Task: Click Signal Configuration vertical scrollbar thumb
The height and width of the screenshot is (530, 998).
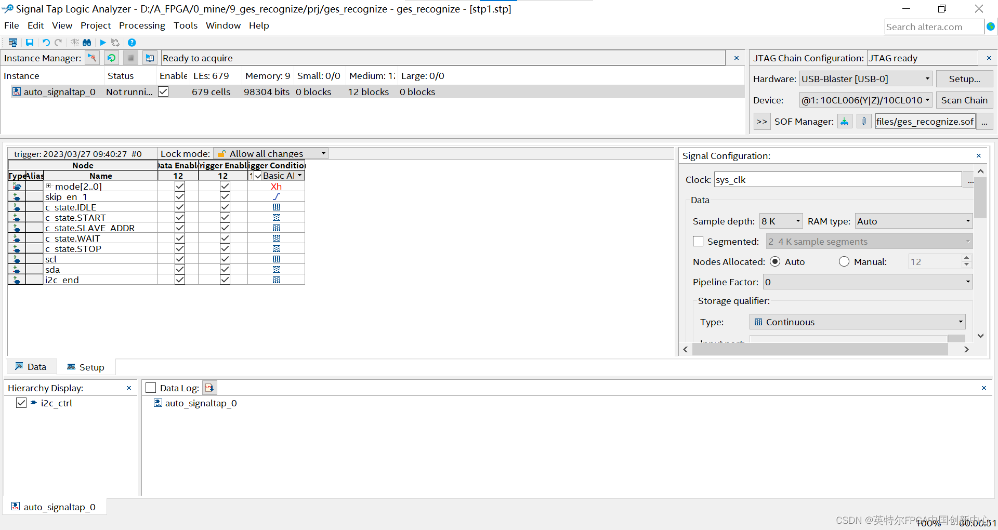Action: pyautogui.click(x=980, y=197)
